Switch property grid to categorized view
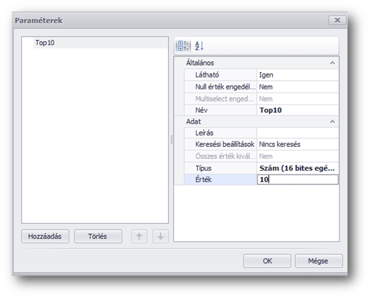371x299 pixels. (x=183, y=46)
